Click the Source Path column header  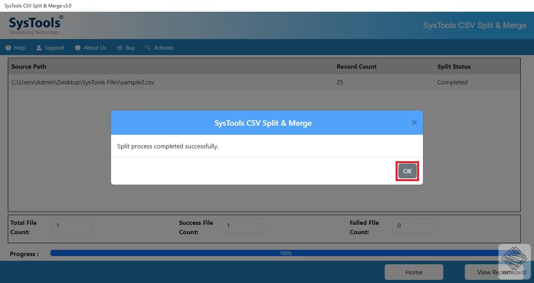(x=29, y=66)
